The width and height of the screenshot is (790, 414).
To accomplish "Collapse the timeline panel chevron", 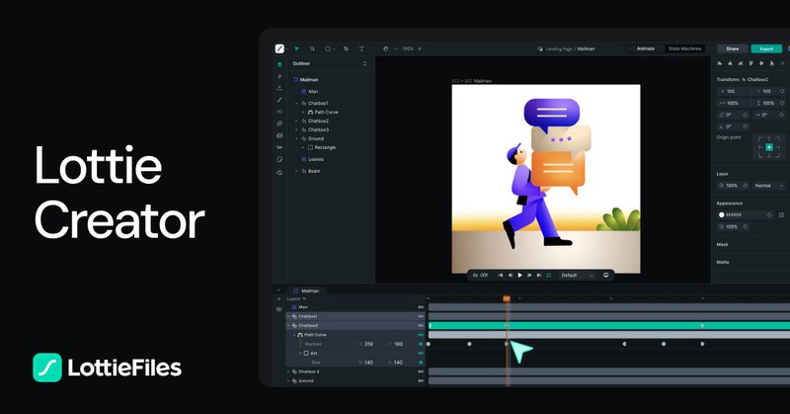I will pyautogui.click(x=278, y=290).
